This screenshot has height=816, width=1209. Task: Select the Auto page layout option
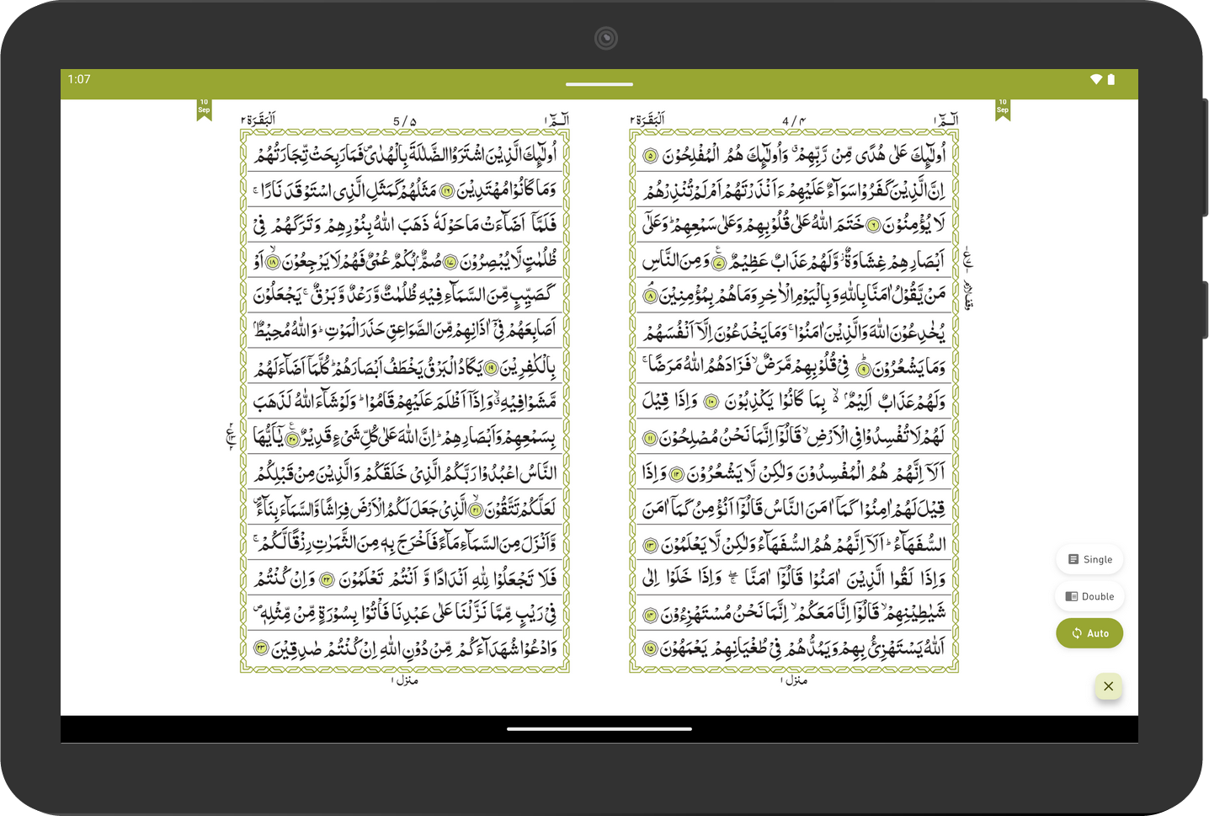click(x=1089, y=633)
